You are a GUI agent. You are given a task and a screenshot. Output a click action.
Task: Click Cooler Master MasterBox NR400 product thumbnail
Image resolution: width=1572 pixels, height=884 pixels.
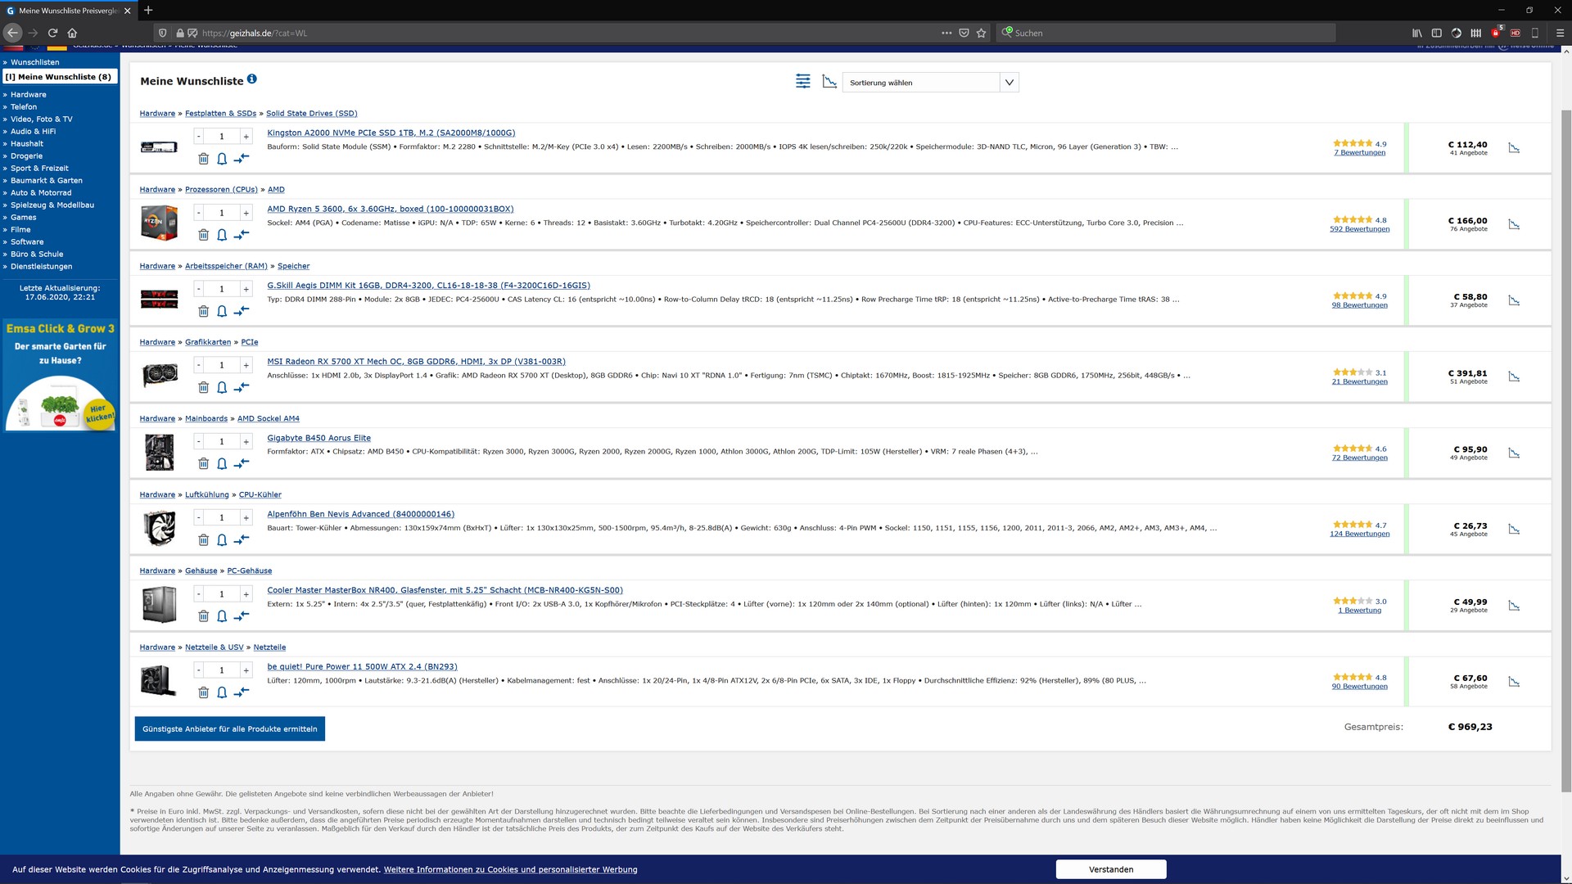click(x=159, y=605)
